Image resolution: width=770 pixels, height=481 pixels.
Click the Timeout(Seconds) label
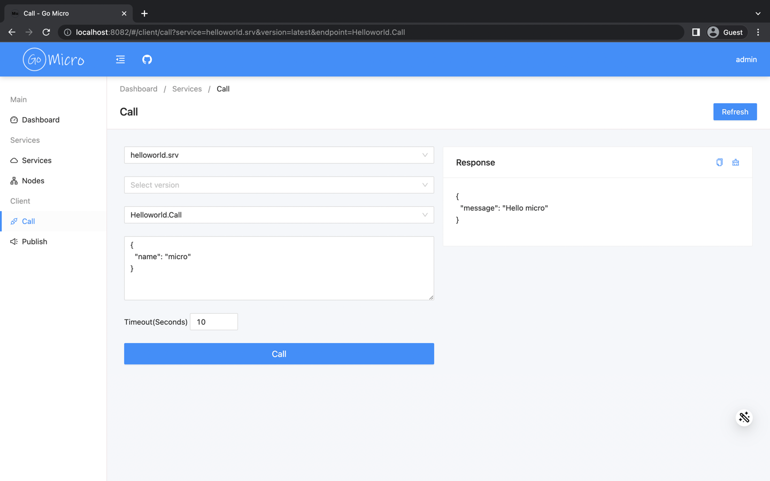pyautogui.click(x=156, y=322)
